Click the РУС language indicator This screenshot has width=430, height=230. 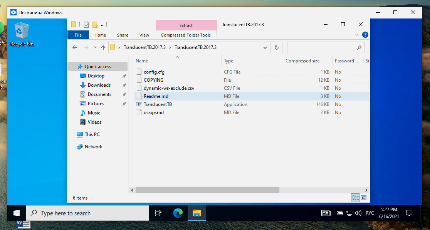370,213
